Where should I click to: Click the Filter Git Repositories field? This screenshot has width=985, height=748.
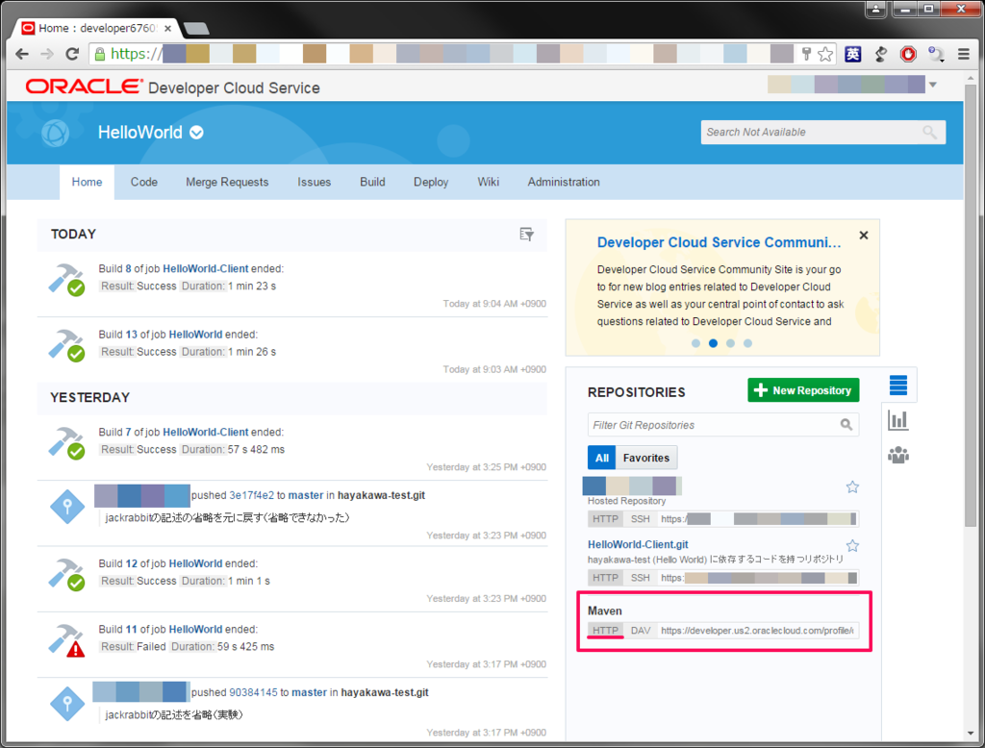pyautogui.click(x=723, y=425)
